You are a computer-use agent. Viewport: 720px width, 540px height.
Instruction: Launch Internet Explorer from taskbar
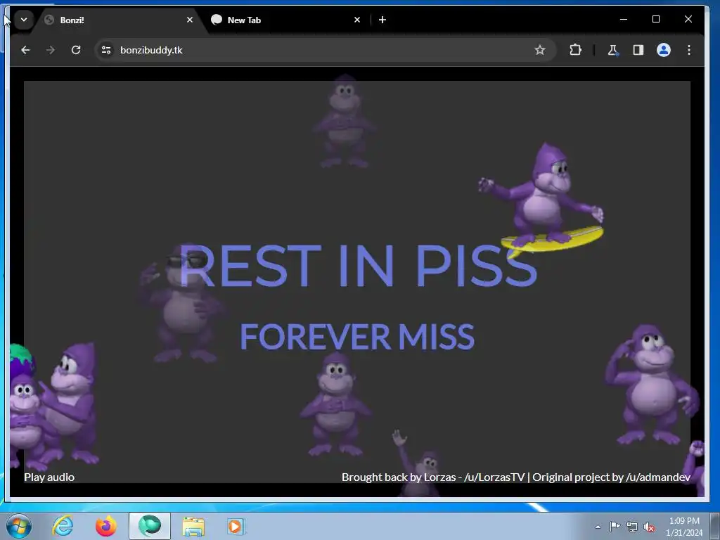click(63, 526)
